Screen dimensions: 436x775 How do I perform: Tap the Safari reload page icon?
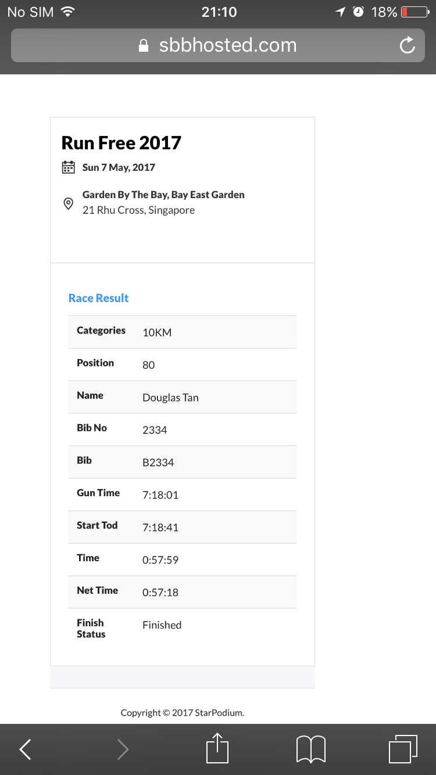pyautogui.click(x=408, y=45)
